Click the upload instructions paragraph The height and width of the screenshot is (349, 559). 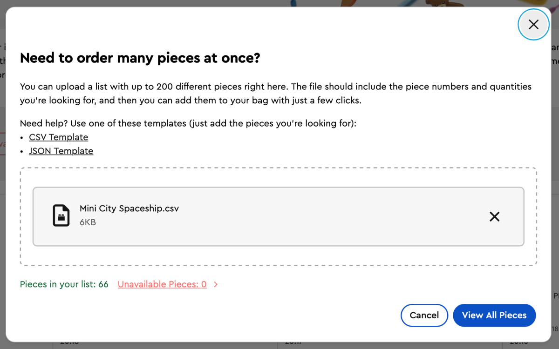click(x=276, y=93)
